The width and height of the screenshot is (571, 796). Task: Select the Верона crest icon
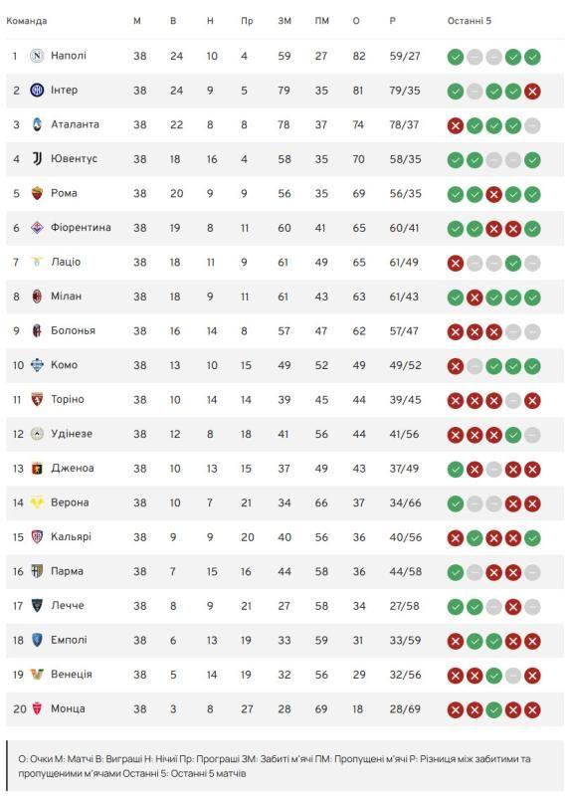coord(37,502)
